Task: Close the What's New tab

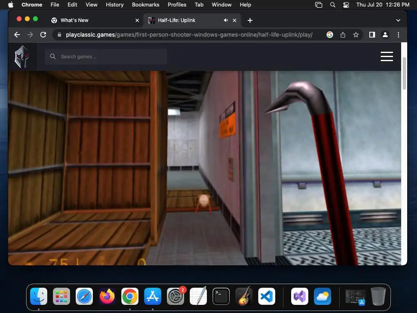Action: click(x=137, y=20)
